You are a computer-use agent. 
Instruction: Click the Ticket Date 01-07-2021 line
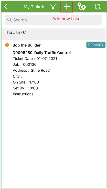[x=35, y=59]
